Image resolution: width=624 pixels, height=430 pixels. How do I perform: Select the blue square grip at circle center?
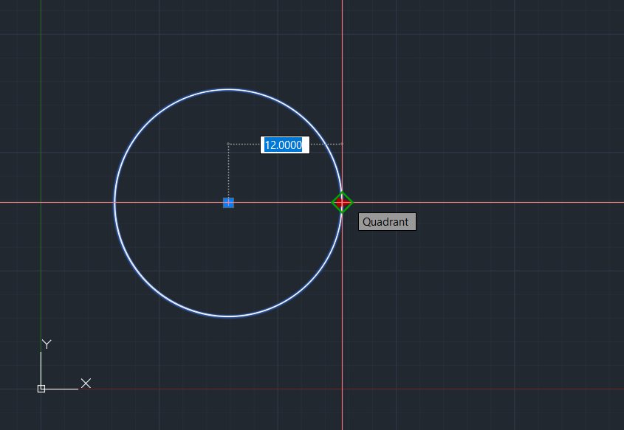(x=228, y=203)
